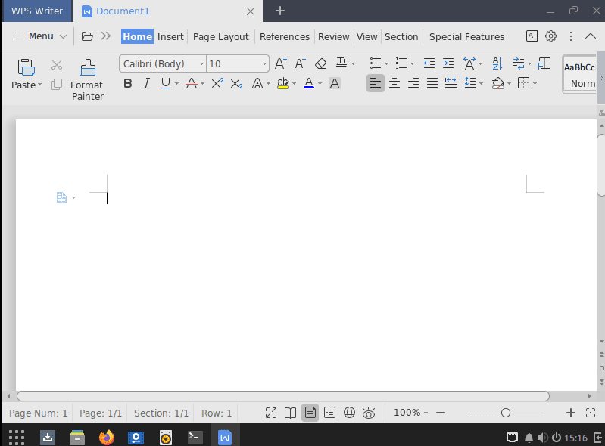Clear formatting with the eraser icon
This screenshot has width=605, height=446.
(x=320, y=63)
